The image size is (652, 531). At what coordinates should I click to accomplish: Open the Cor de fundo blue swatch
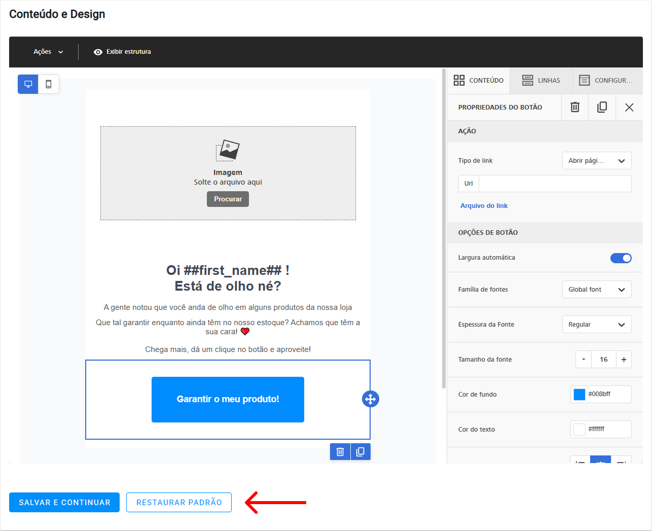579,394
